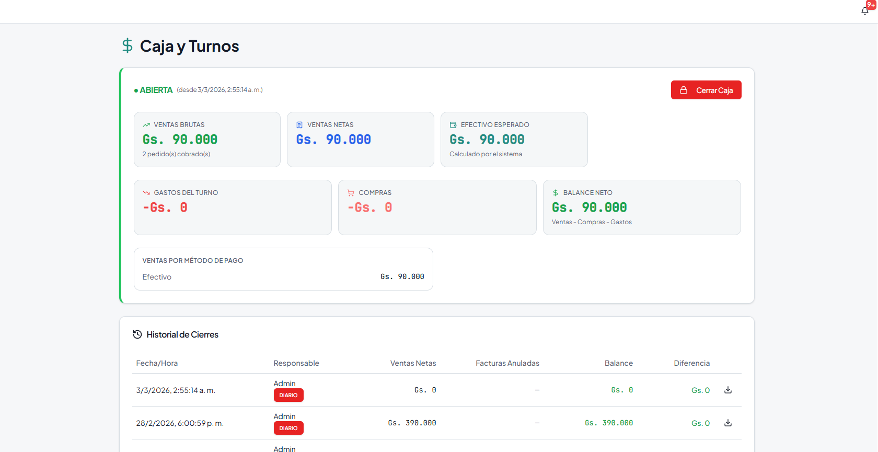878x452 pixels.
Task: Click the Diferencia column header
Action: [x=691, y=363]
